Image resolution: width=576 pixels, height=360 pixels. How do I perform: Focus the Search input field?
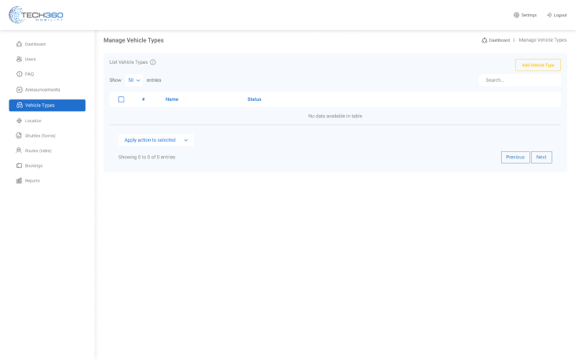[520, 80]
